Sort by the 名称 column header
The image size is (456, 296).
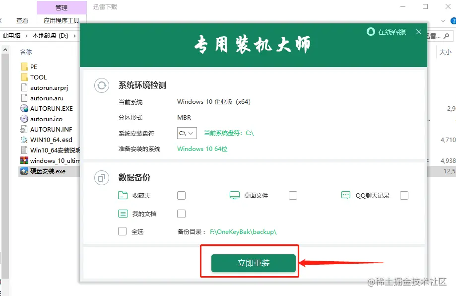(x=26, y=52)
